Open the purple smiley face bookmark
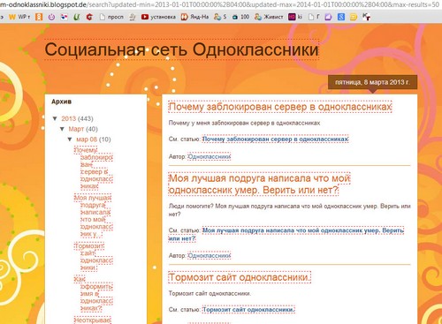Viewport: 442px width, 324px height. [x=51, y=17]
